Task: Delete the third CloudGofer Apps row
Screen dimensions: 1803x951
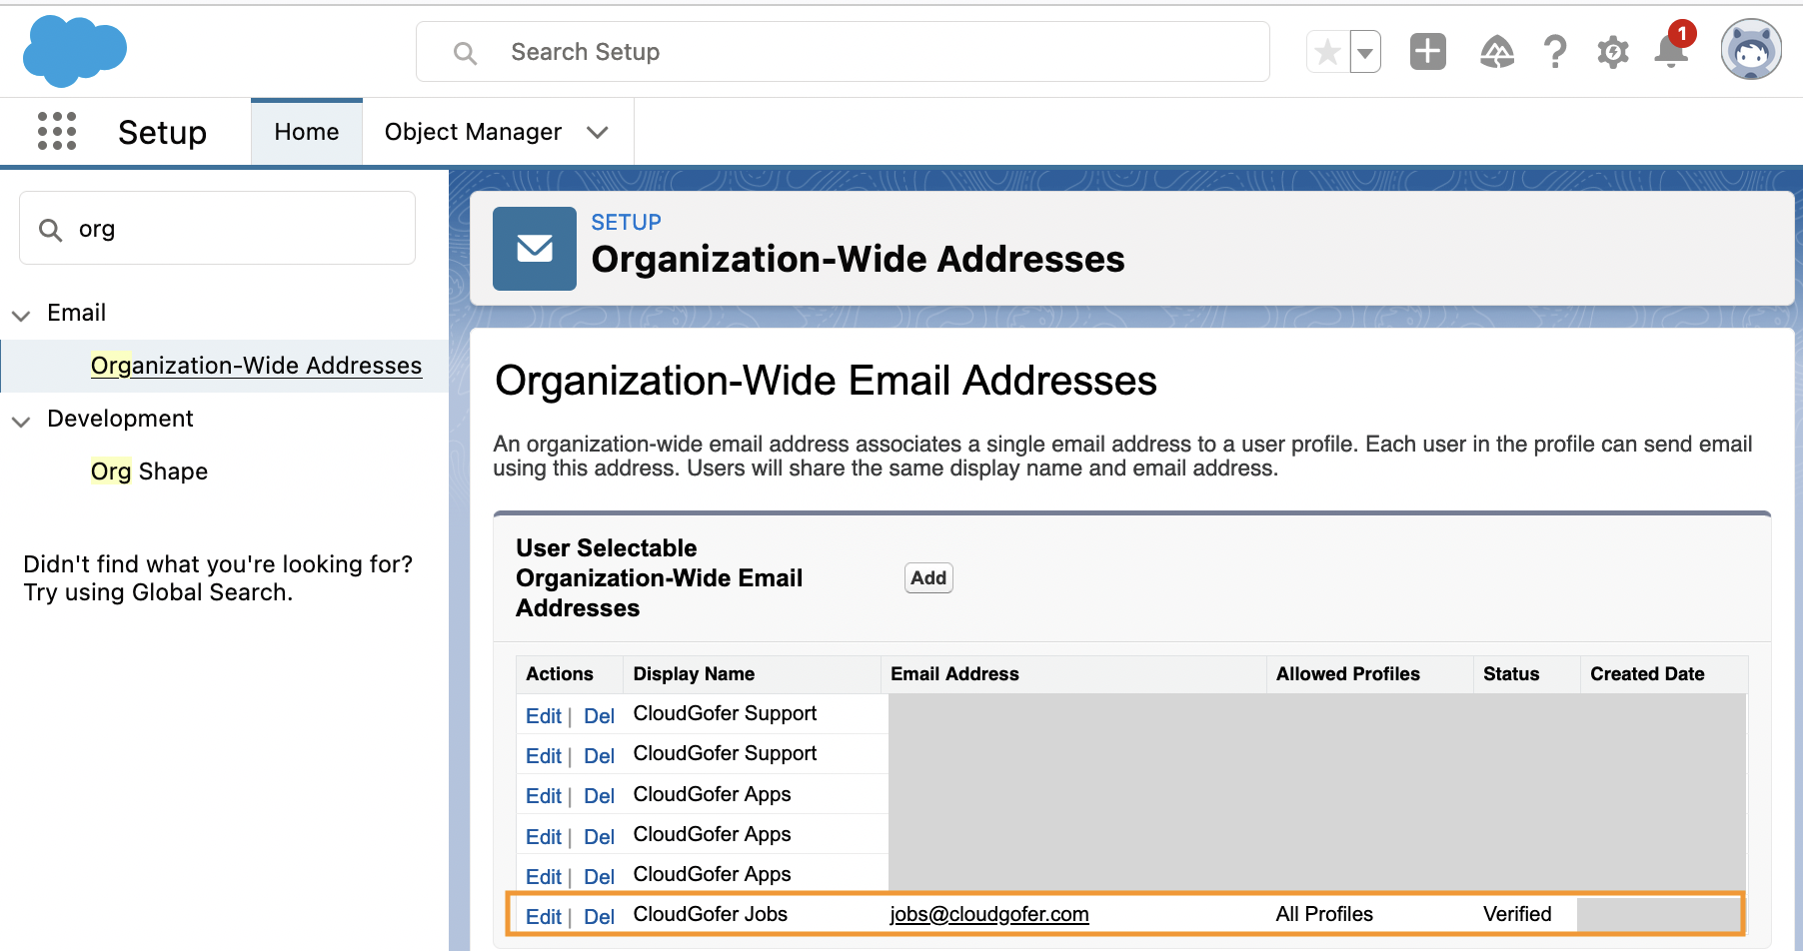Action: [x=599, y=877]
